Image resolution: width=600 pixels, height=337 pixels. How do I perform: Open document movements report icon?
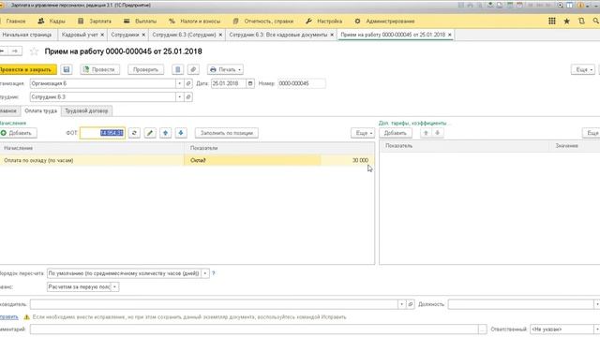[177, 69]
